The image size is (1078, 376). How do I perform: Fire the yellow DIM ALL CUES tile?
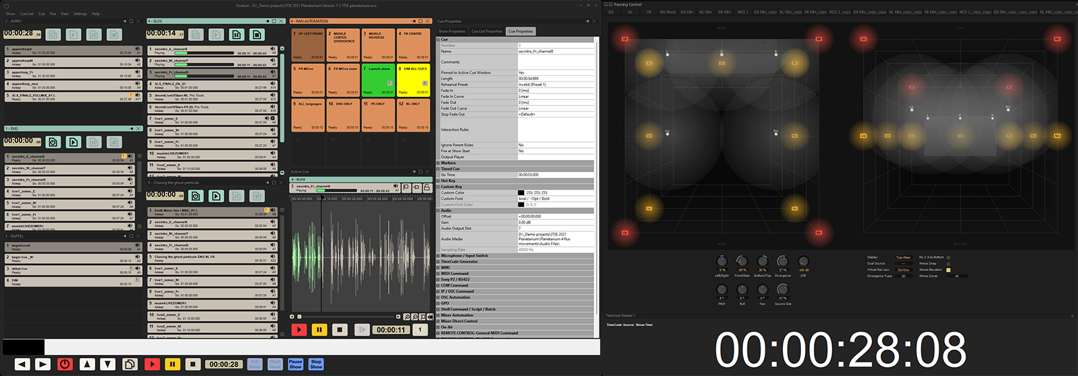click(x=413, y=80)
